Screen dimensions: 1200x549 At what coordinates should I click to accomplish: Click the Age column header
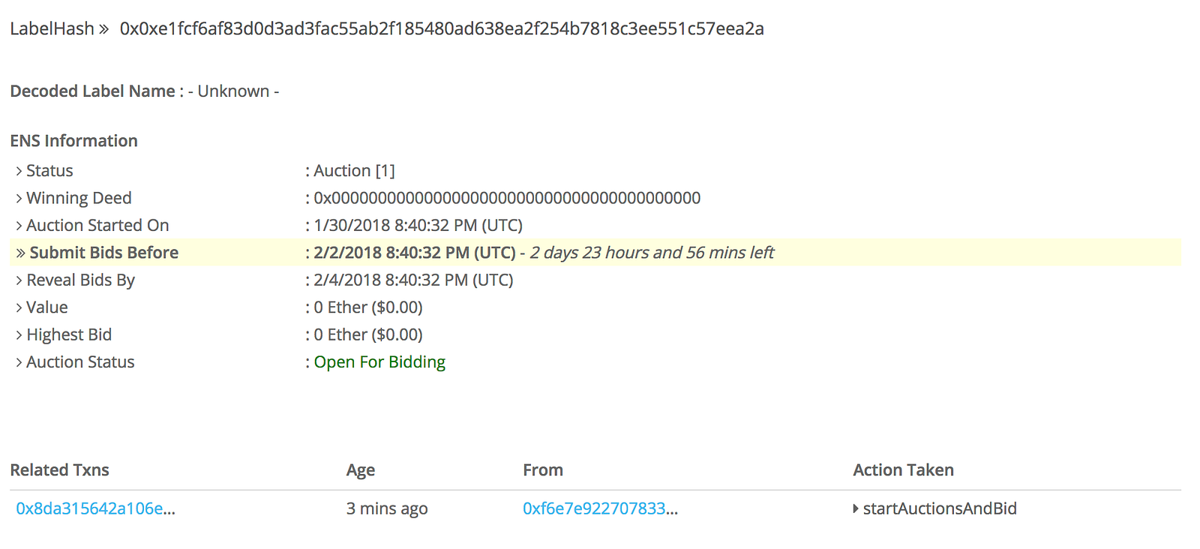pyautogui.click(x=360, y=470)
